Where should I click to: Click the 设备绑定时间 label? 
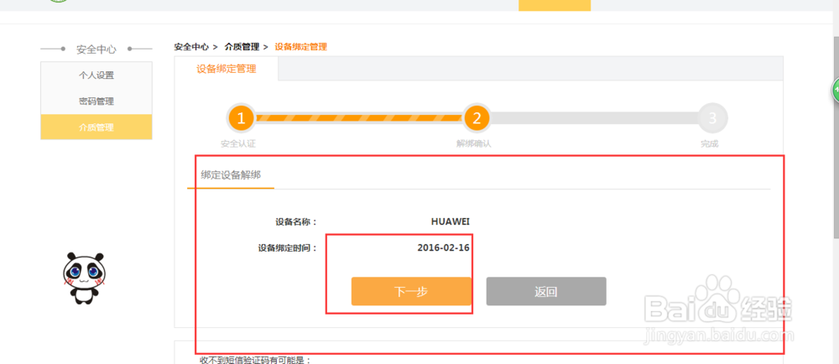(287, 247)
